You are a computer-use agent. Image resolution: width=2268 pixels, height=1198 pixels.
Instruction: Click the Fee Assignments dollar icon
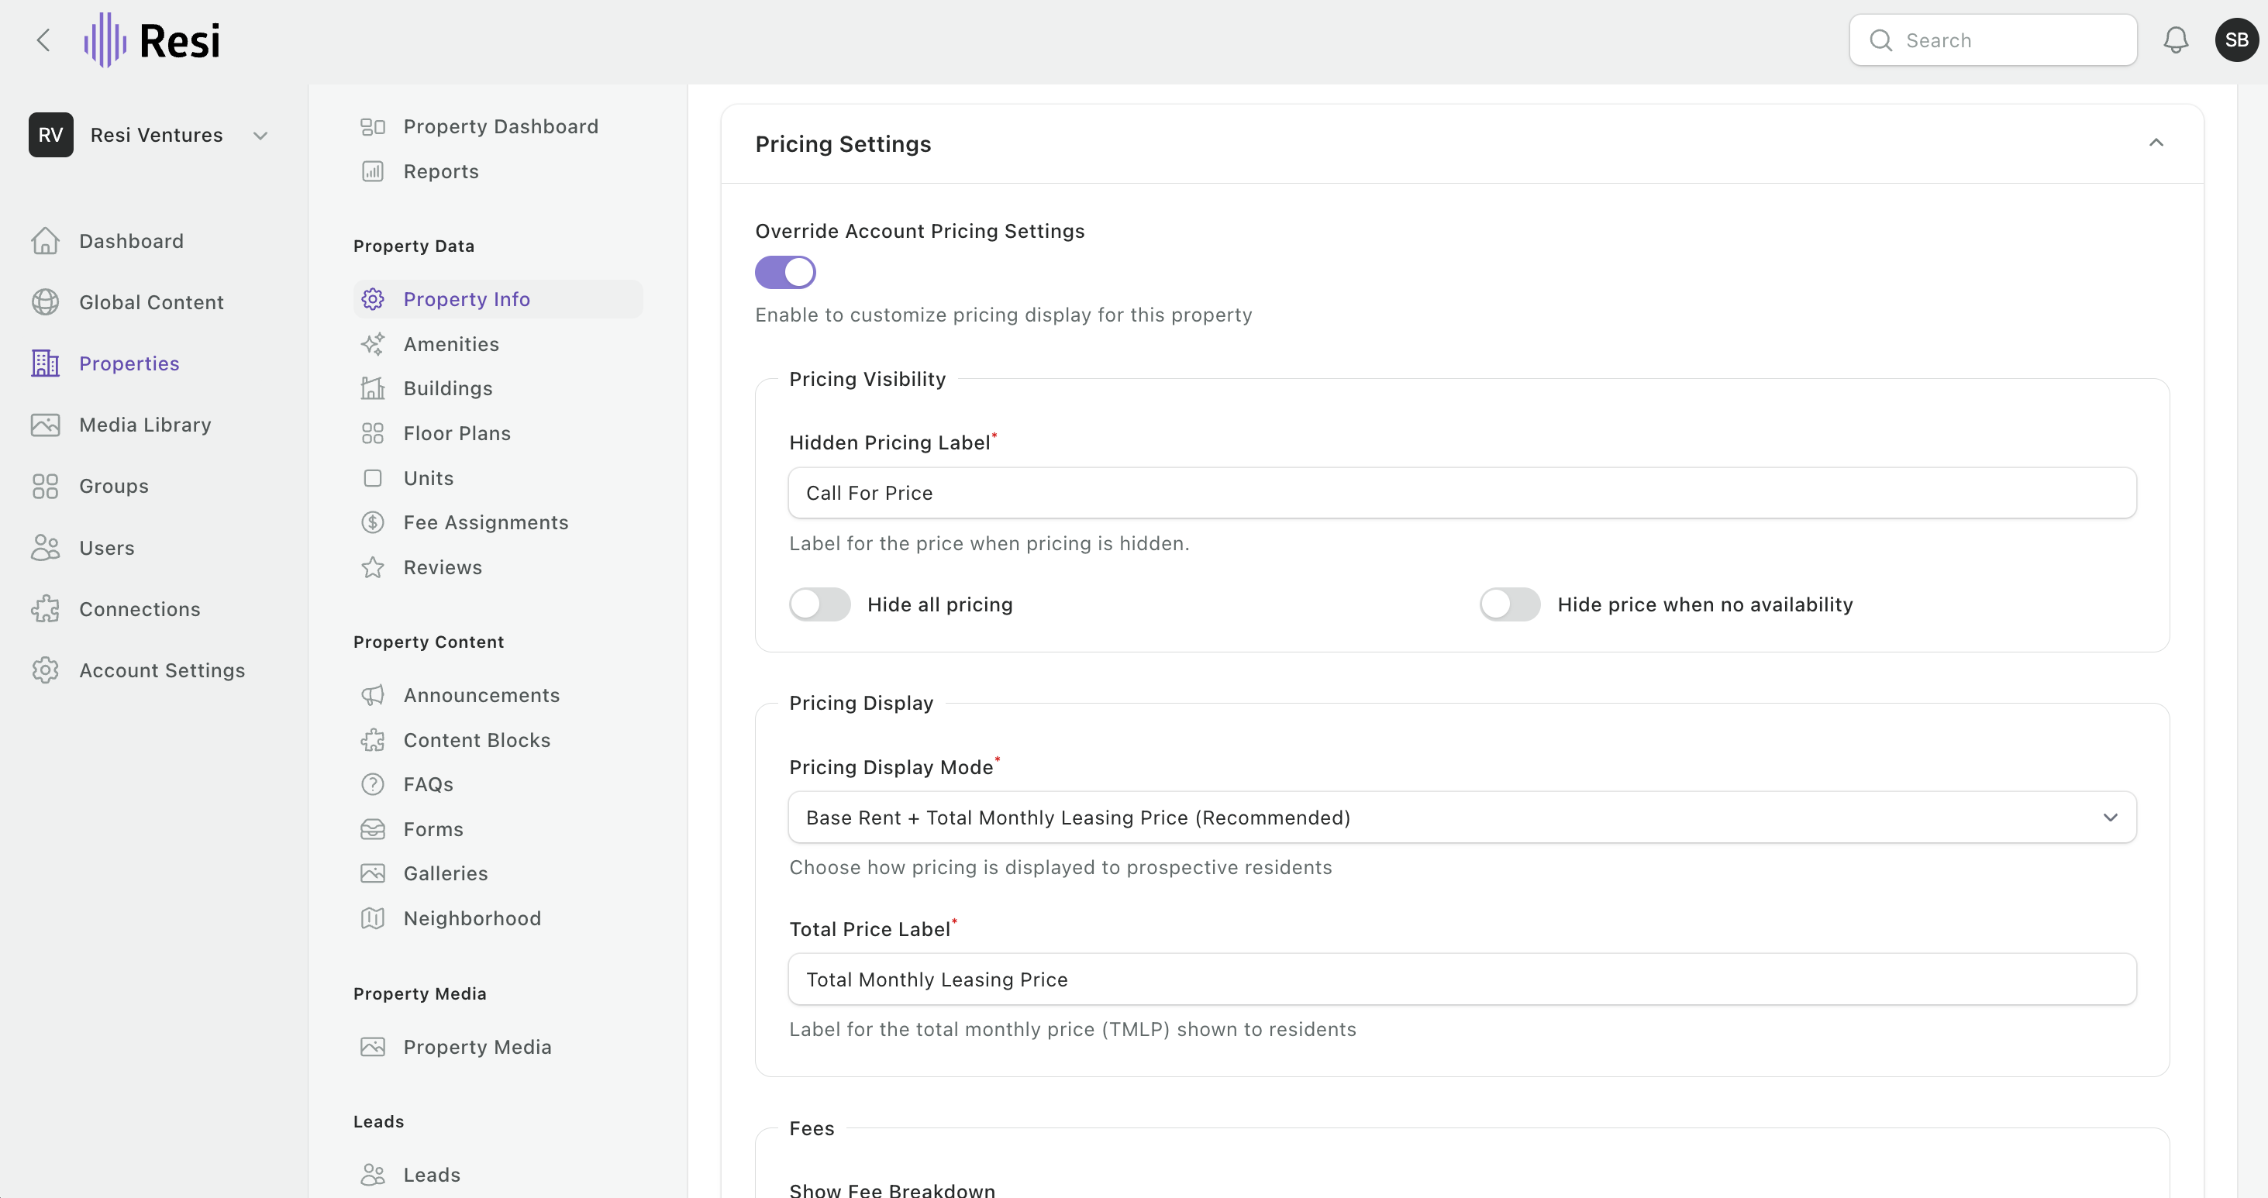pos(372,523)
